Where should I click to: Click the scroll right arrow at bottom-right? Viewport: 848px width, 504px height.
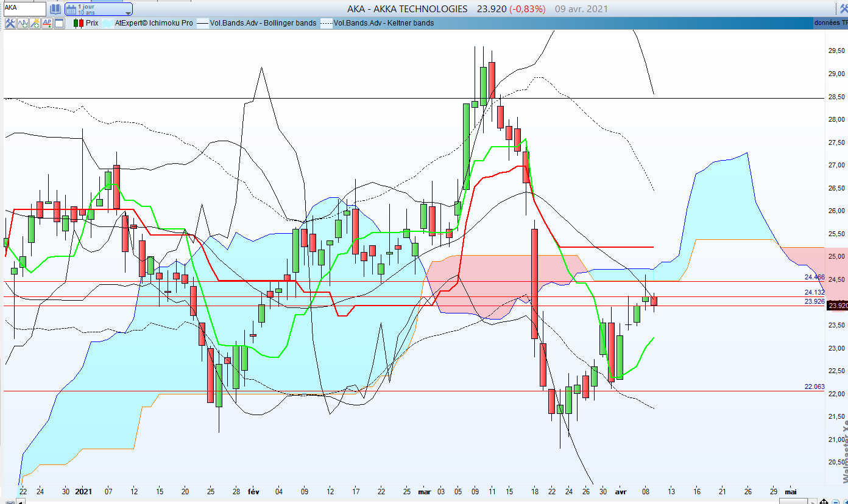click(x=813, y=501)
